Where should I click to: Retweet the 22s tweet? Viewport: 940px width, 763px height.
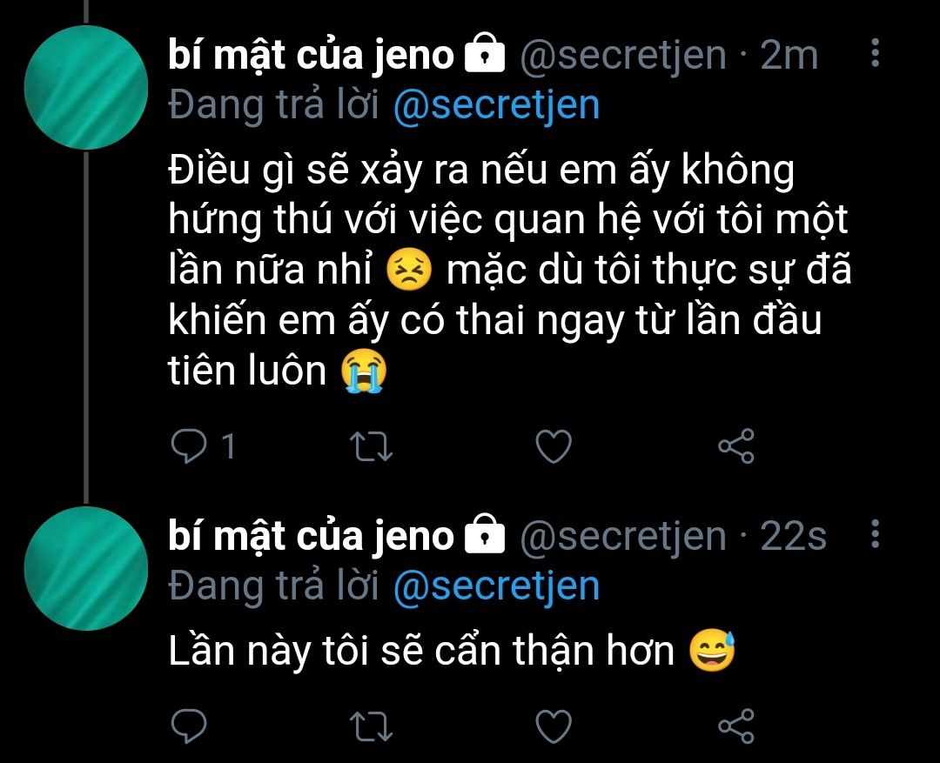(371, 727)
